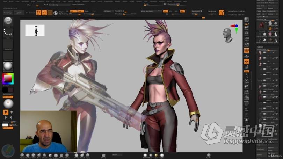Activate the Draw mode button

pyautogui.click(x=44, y=13)
